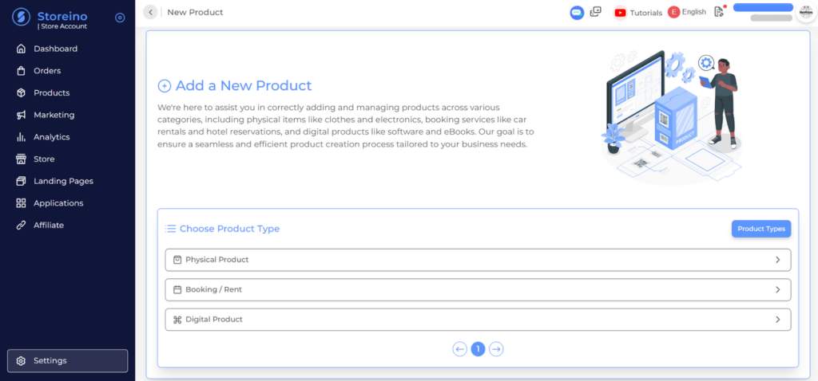The width and height of the screenshot is (818, 381).
Task: Click the Store shopfront icon
Action: click(x=21, y=159)
